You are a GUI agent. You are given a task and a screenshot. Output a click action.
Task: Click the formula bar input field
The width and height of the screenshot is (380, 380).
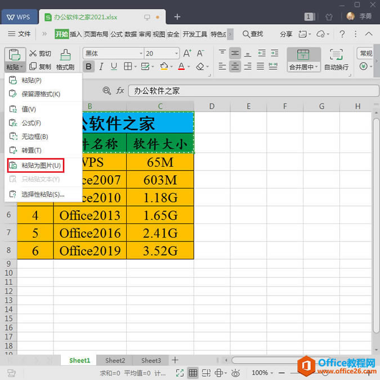253,91
